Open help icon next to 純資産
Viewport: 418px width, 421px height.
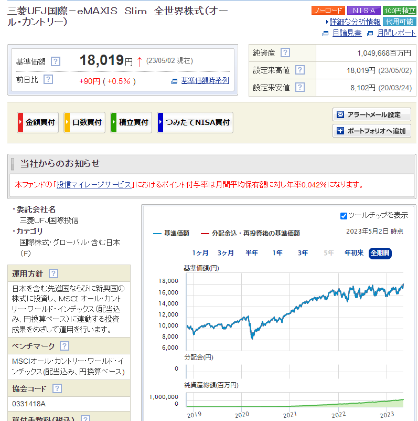[285, 52]
